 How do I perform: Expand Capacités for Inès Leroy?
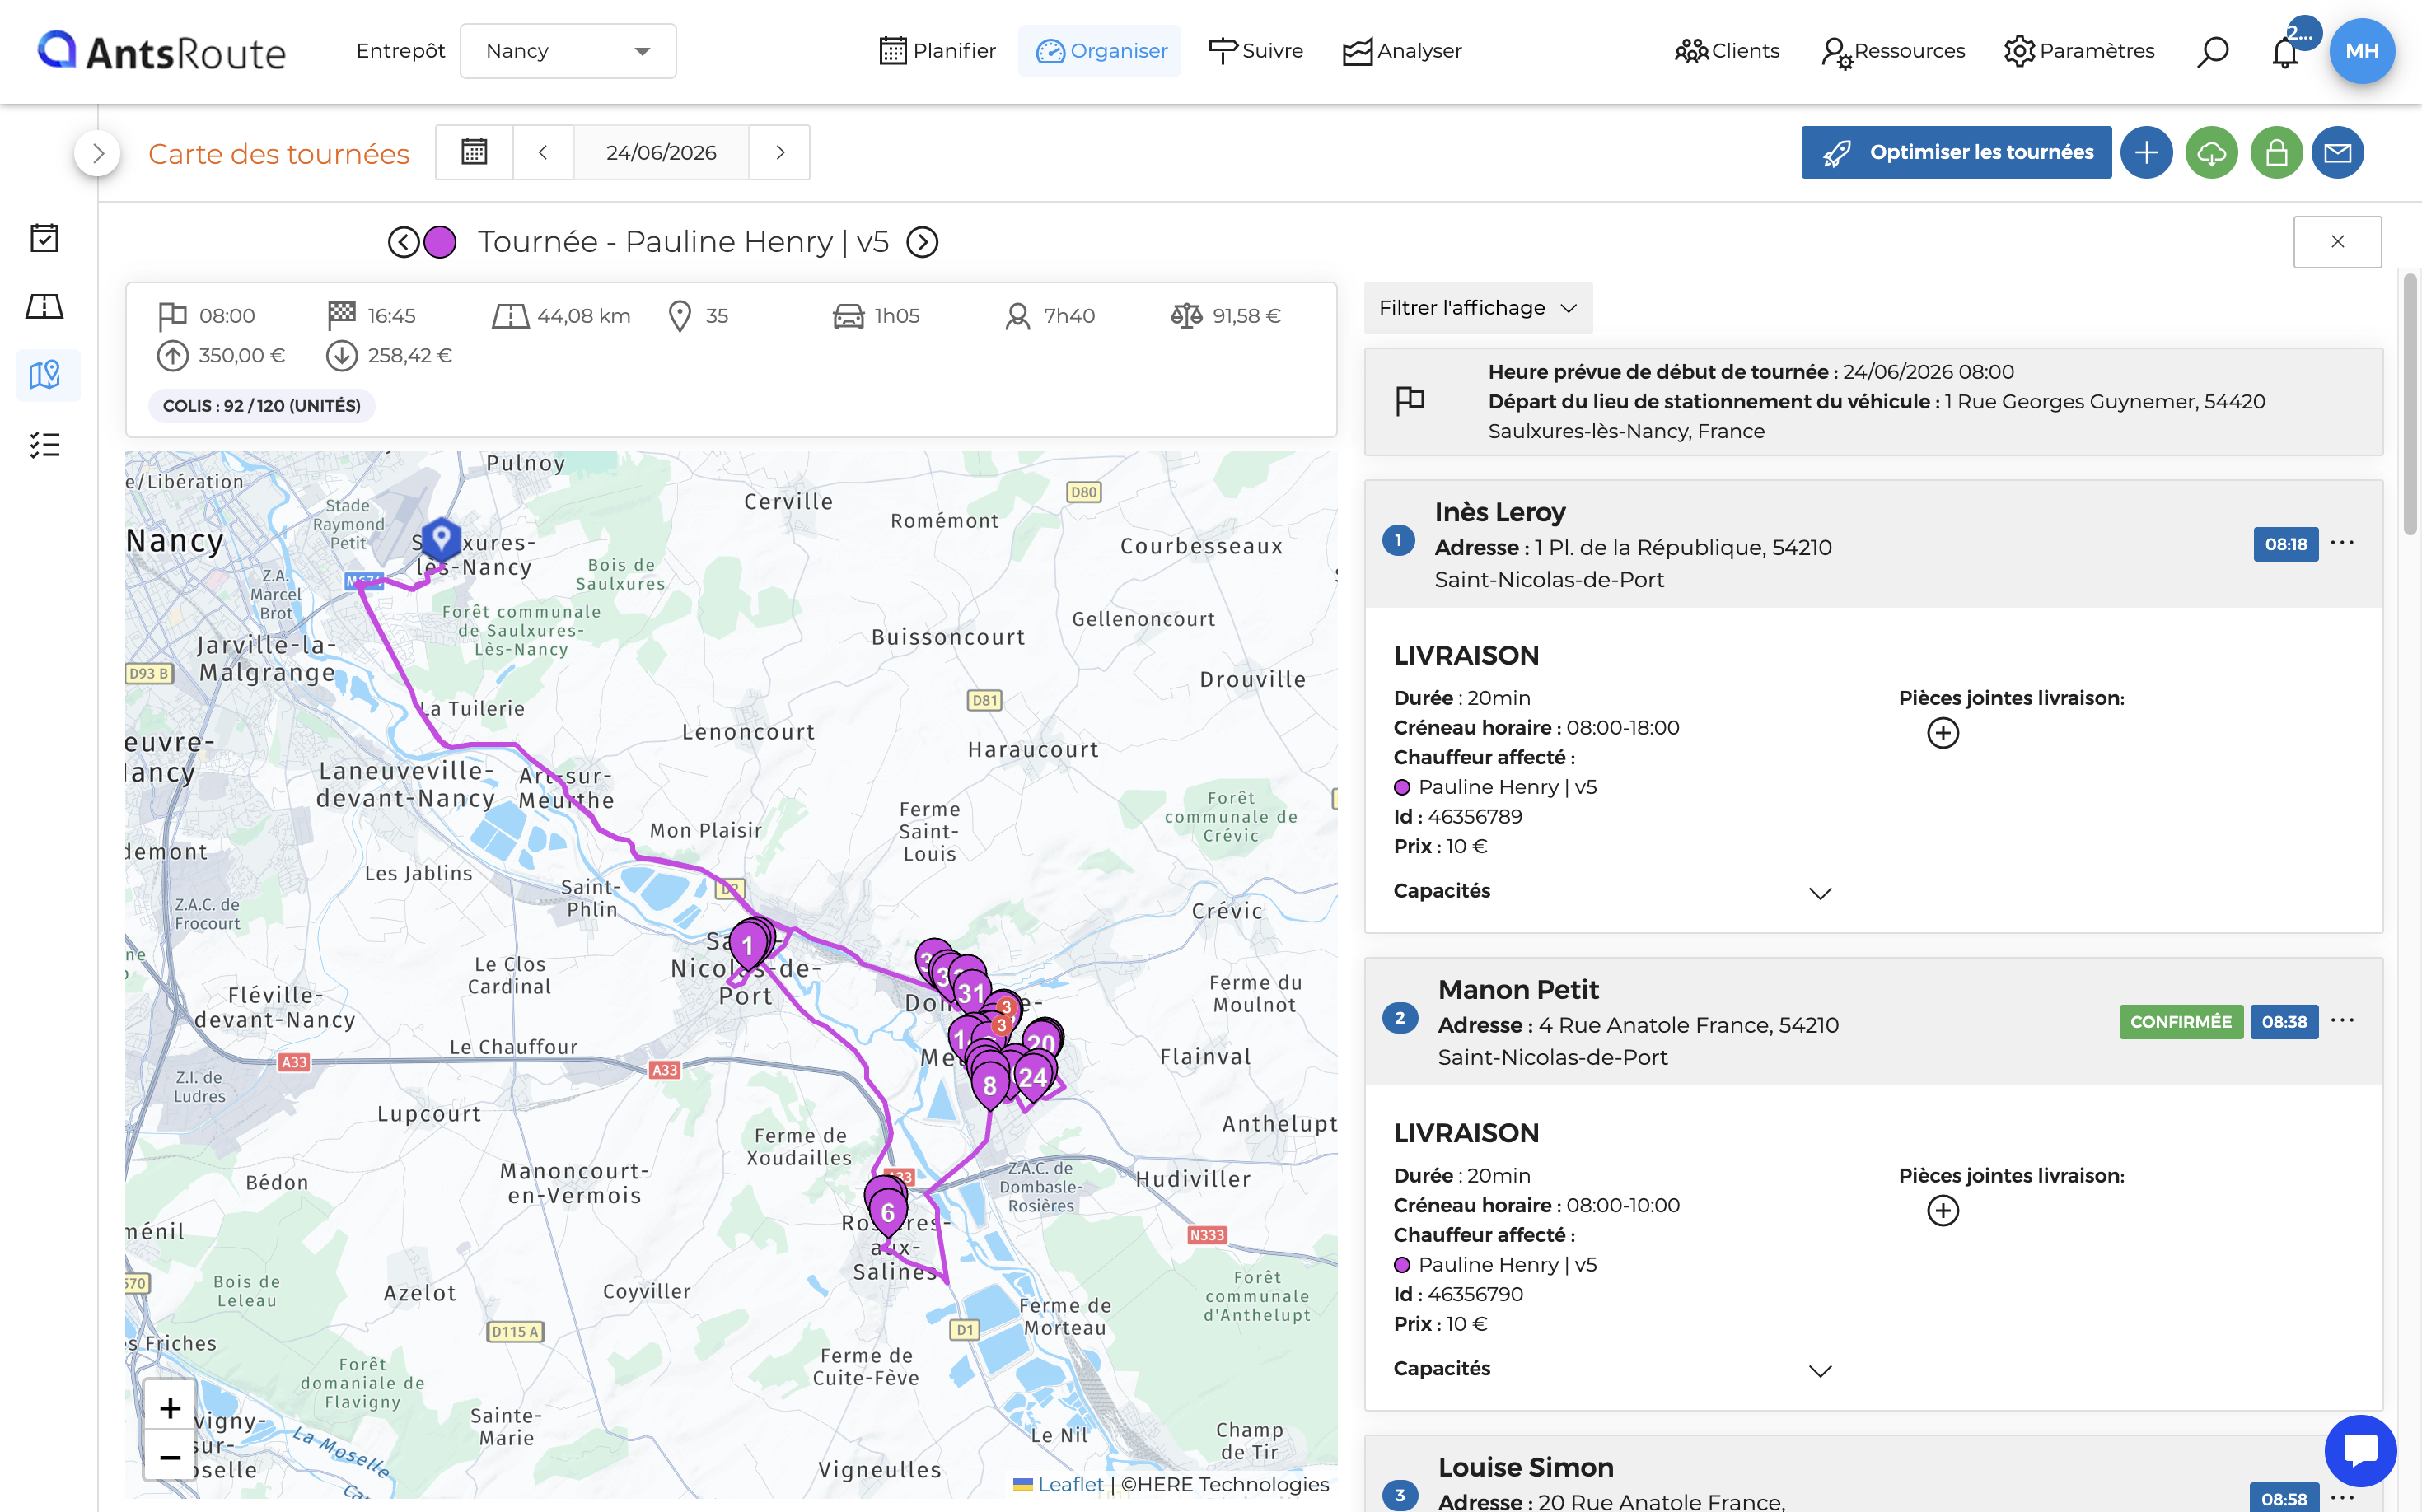pyautogui.click(x=1821, y=893)
